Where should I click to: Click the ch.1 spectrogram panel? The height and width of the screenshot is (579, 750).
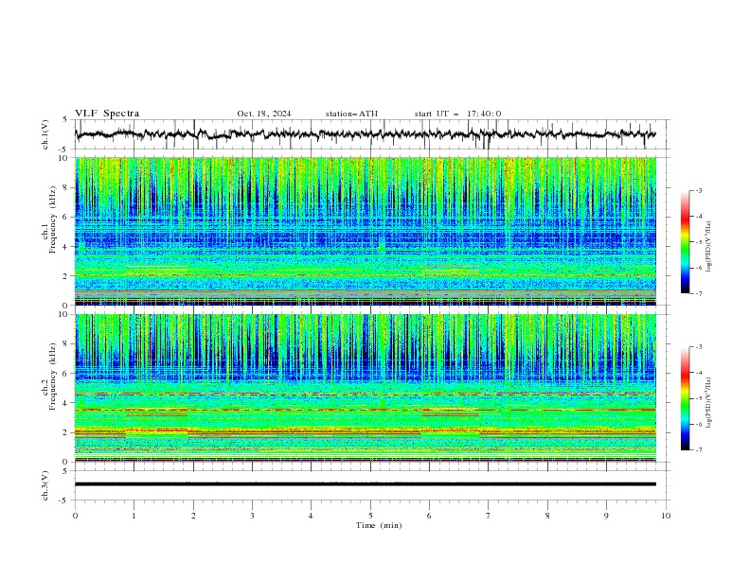pyautogui.click(x=366, y=231)
